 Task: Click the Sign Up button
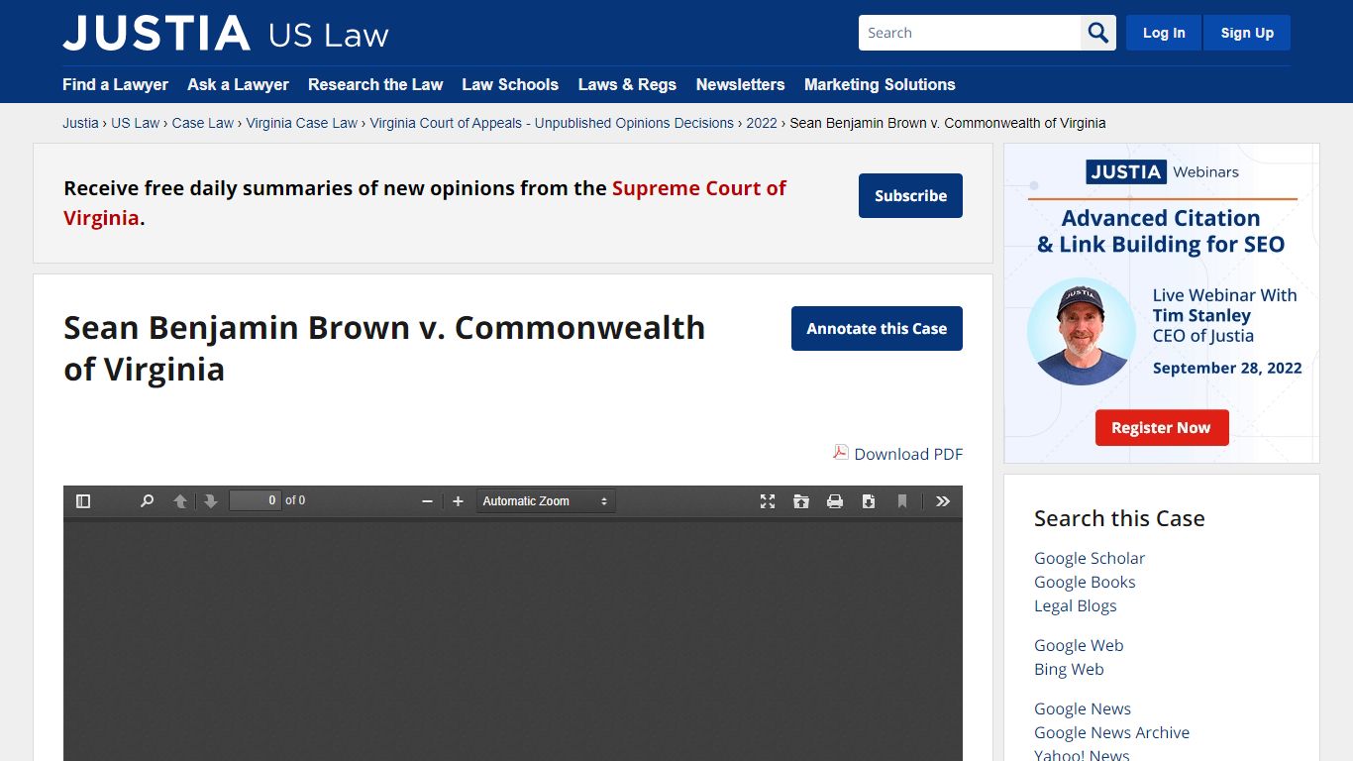pyautogui.click(x=1247, y=33)
